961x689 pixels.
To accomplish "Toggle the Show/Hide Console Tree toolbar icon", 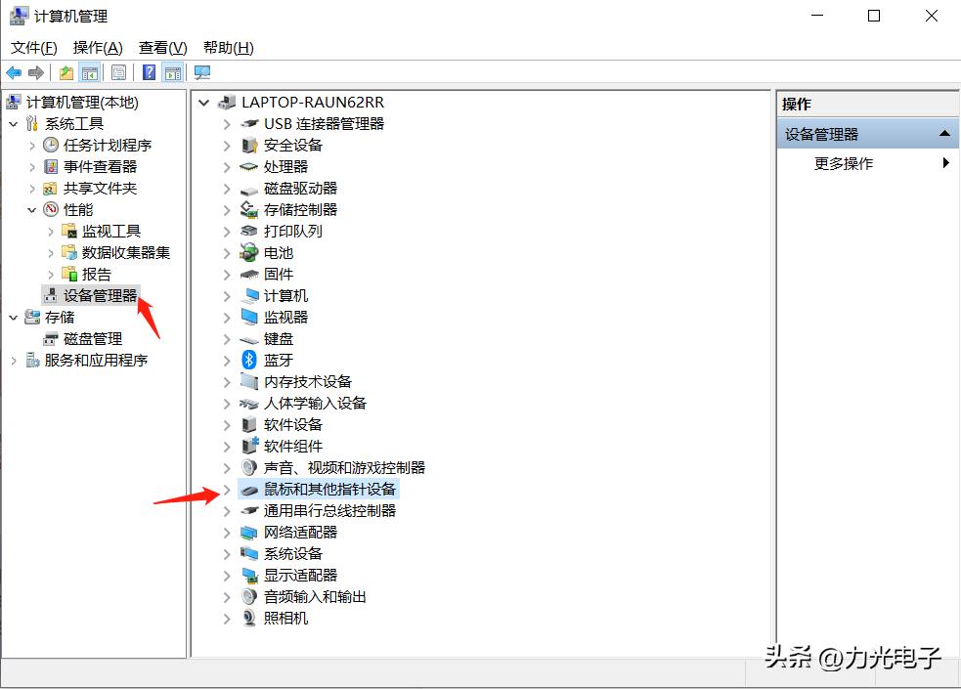I will [x=90, y=72].
